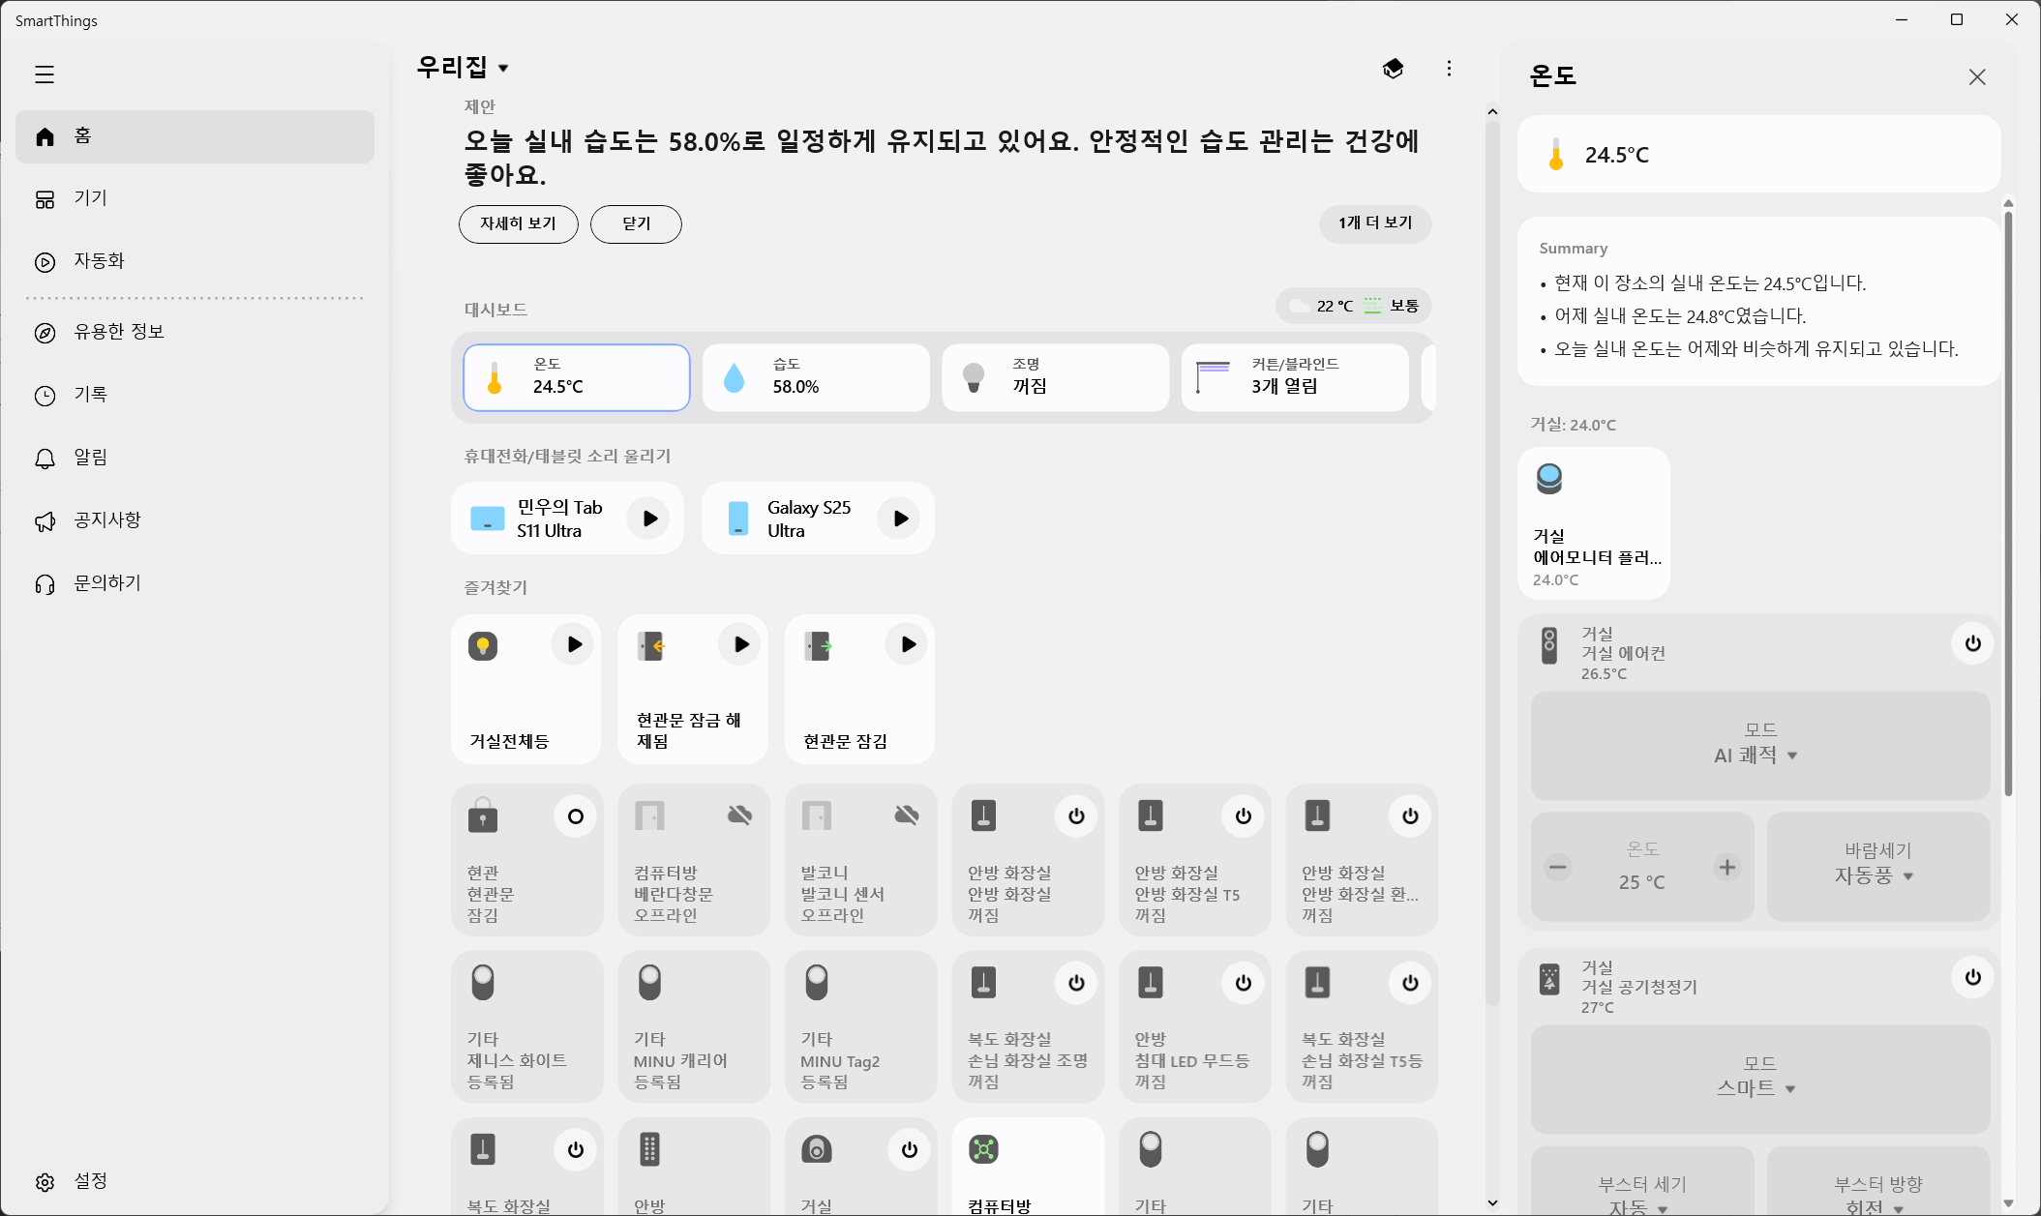Open 자동화 in the sidebar
This screenshot has height=1216, width=2041.
pyautogui.click(x=99, y=261)
